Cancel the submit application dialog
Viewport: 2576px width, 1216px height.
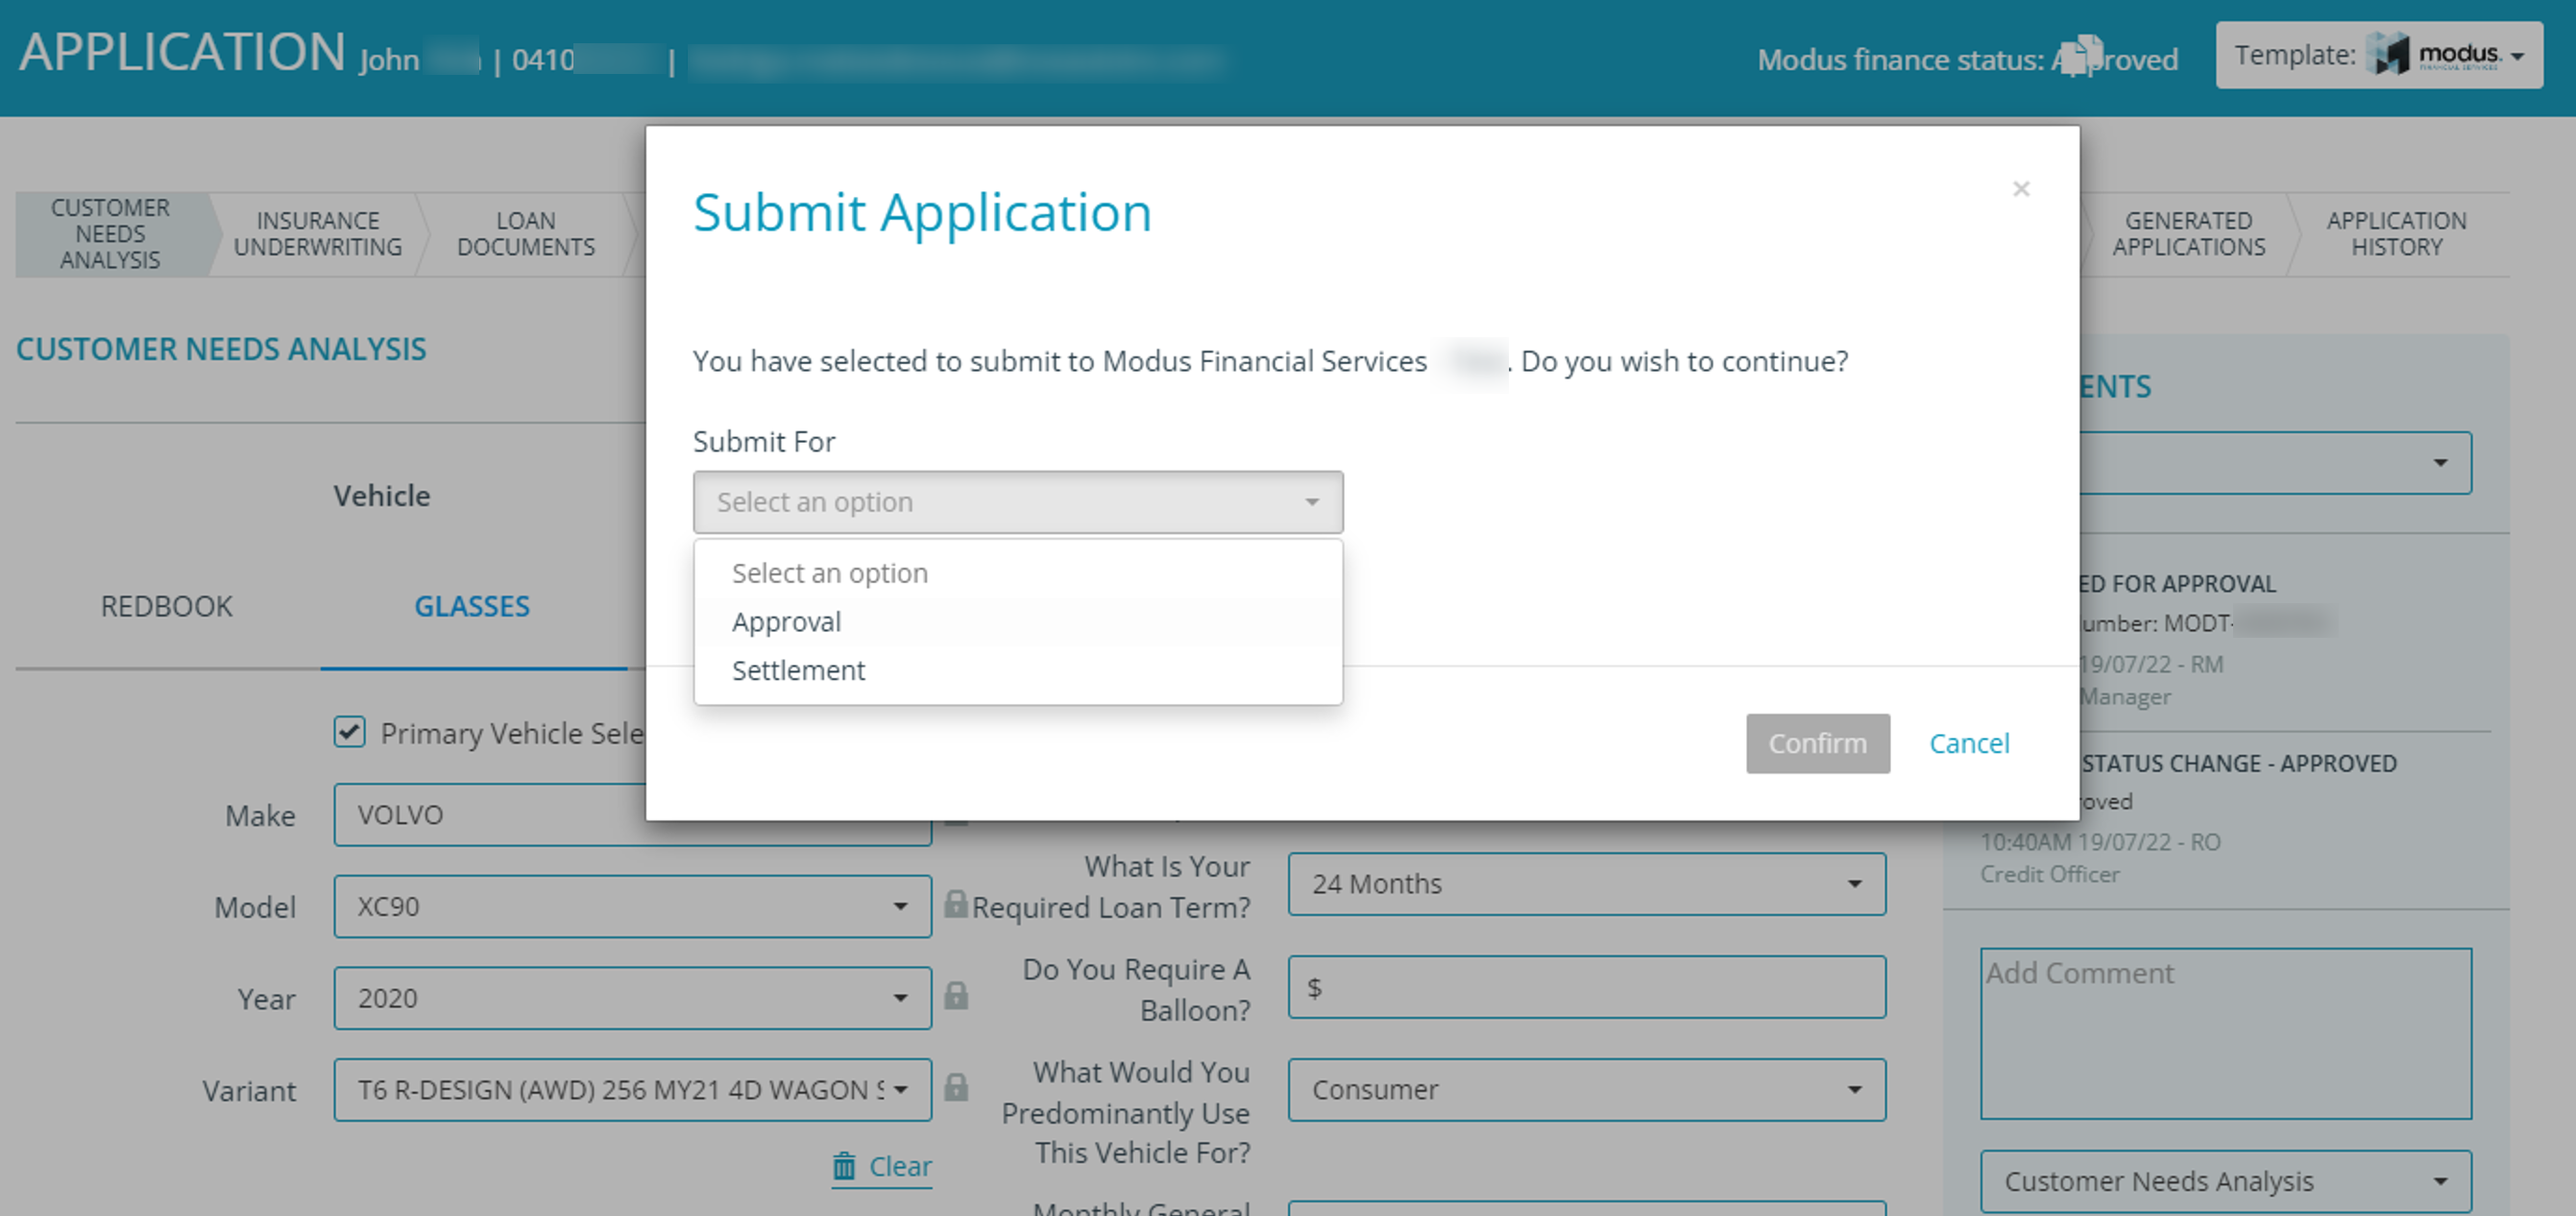click(1969, 743)
